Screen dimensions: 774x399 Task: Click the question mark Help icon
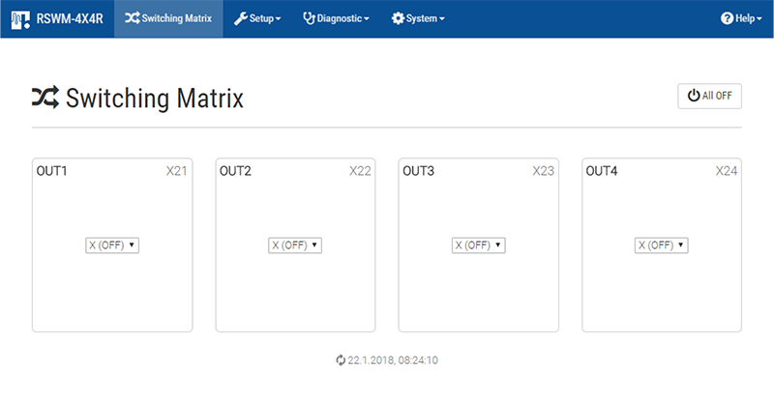(727, 18)
